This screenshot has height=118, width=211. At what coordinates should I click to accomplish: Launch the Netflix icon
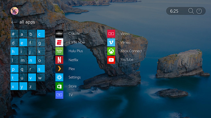59,60
